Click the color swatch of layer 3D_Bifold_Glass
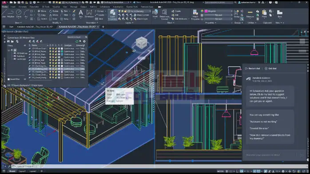 click(62, 54)
